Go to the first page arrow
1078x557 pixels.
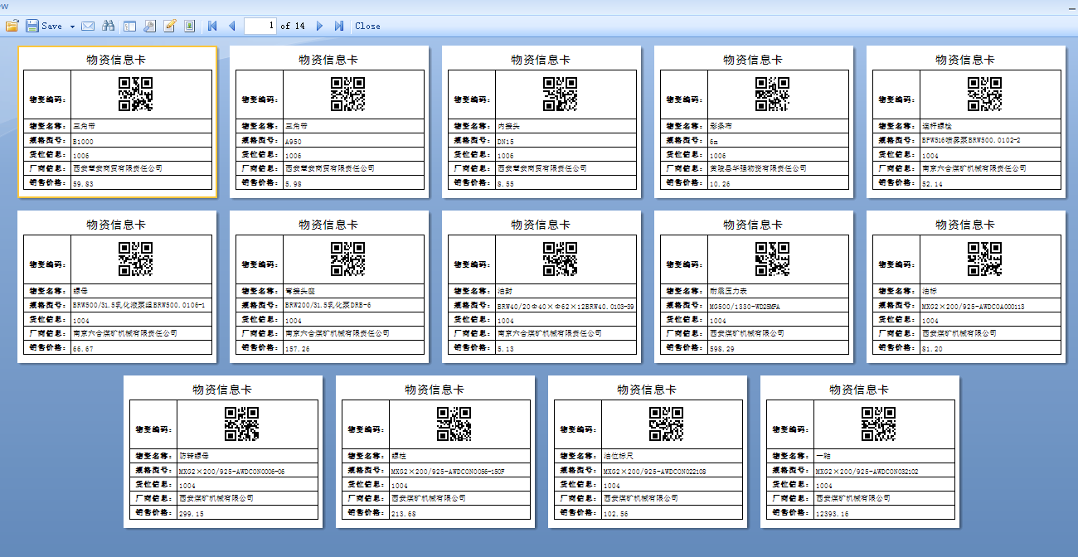[x=212, y=26]
